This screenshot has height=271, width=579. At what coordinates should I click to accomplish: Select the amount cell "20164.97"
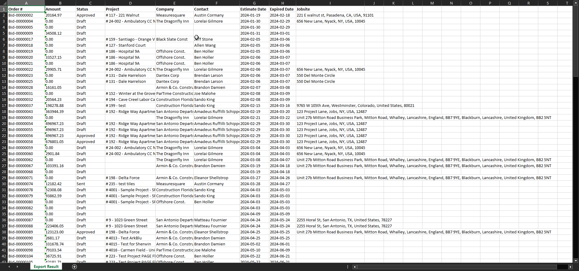point(60,15)
